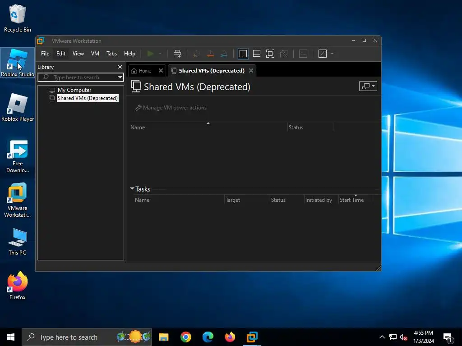Select Free Download desktop shortcut

coord(18,156)
